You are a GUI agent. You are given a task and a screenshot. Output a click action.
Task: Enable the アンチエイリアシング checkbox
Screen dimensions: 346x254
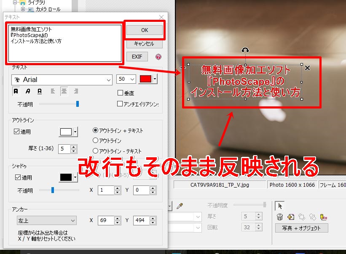coord(120,104)
